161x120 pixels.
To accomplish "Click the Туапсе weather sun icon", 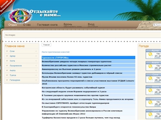I will 150,115.
